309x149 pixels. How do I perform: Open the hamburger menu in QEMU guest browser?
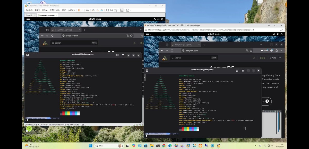coord(281,51)
